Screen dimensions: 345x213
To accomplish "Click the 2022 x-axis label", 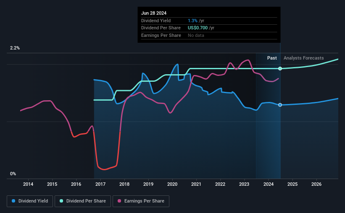I will point(220,184).
